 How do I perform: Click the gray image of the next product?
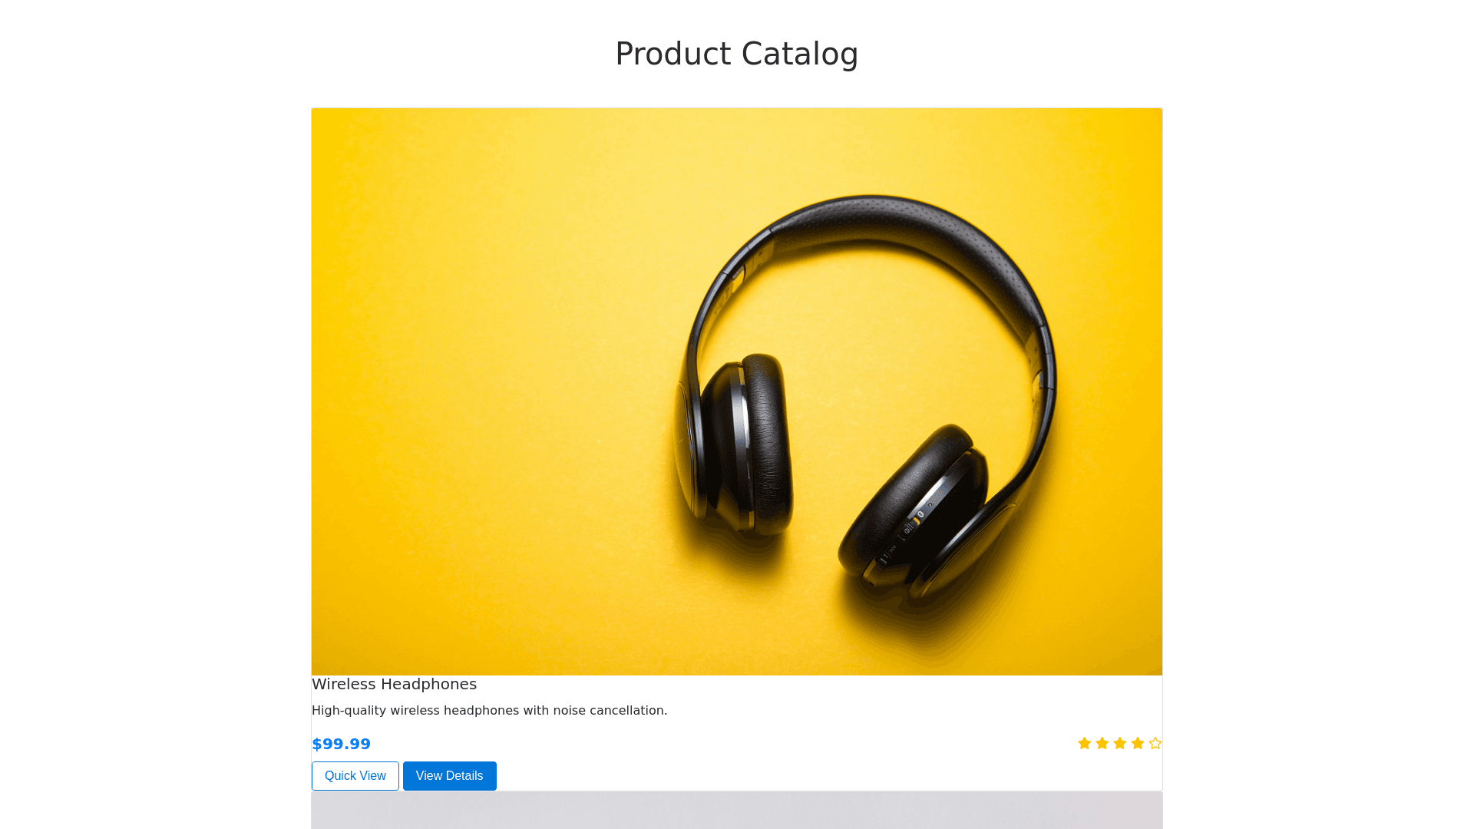point(736,811)
